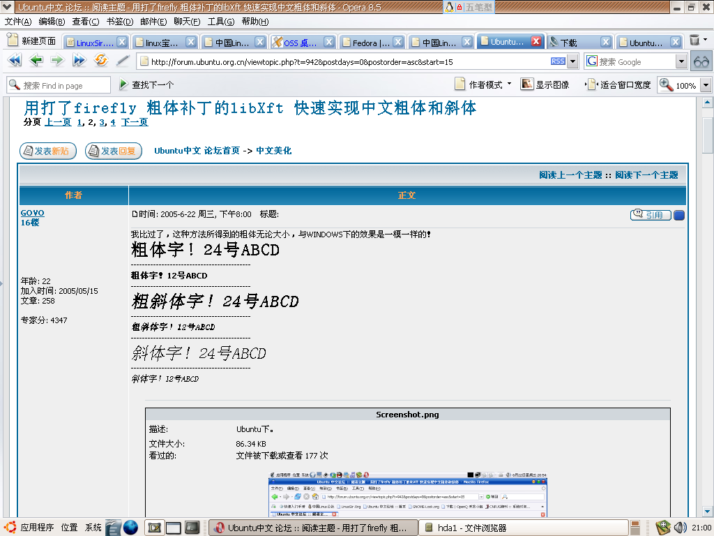The width and height of the screenshot is (714, 536).
Task: Click the 发表回复 reply button
Action: point(114,151)
